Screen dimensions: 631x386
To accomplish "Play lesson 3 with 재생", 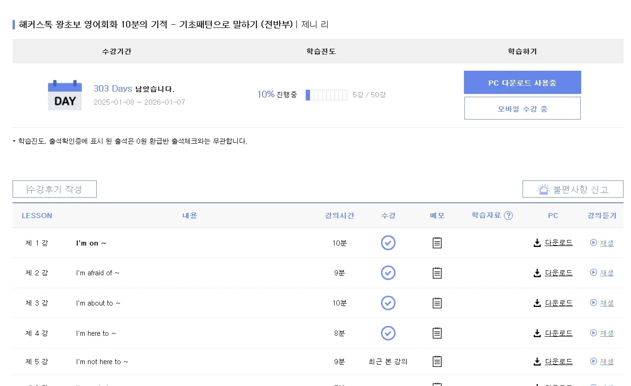I will tap(602, 303).
